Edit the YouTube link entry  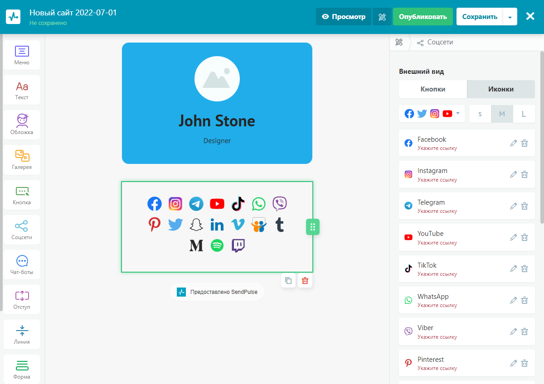(x=513, y=237)
